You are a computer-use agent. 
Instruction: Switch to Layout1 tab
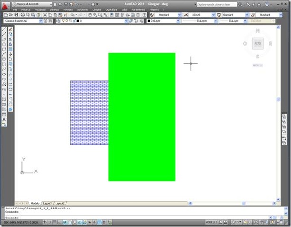tap(47, 203)
